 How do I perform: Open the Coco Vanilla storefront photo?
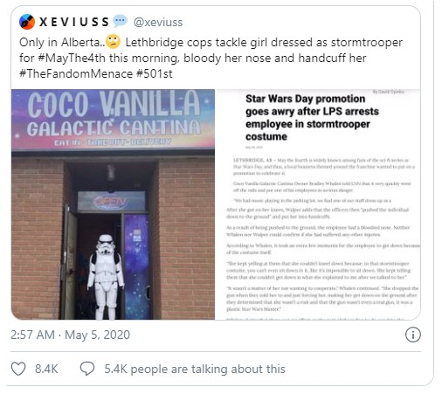[x=113, y=204]
